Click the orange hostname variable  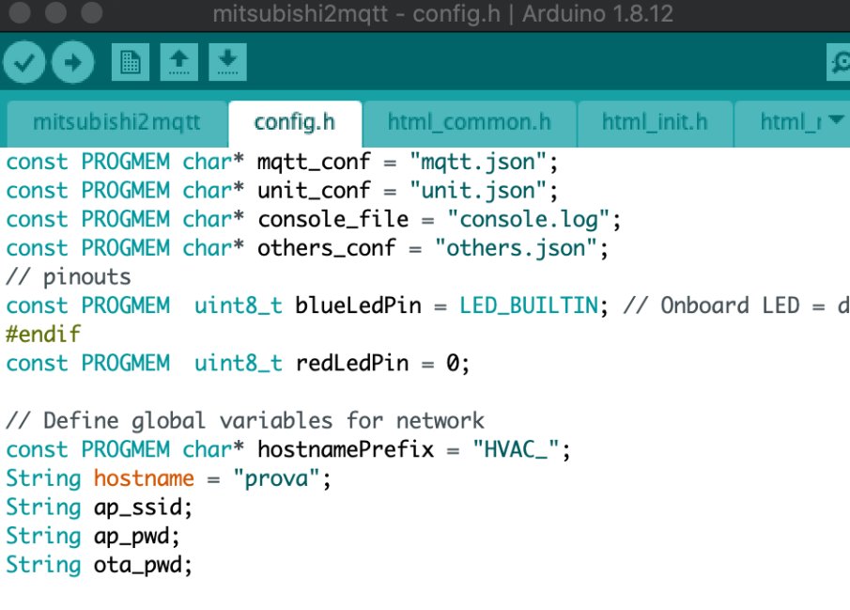click(144, 478)
